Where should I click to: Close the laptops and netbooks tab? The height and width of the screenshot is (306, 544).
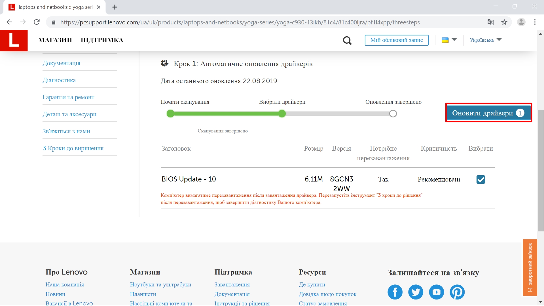point(99,7)
